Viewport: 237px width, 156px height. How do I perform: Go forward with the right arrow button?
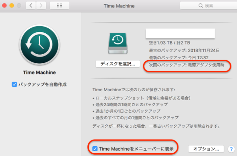[x=41, y=6]
